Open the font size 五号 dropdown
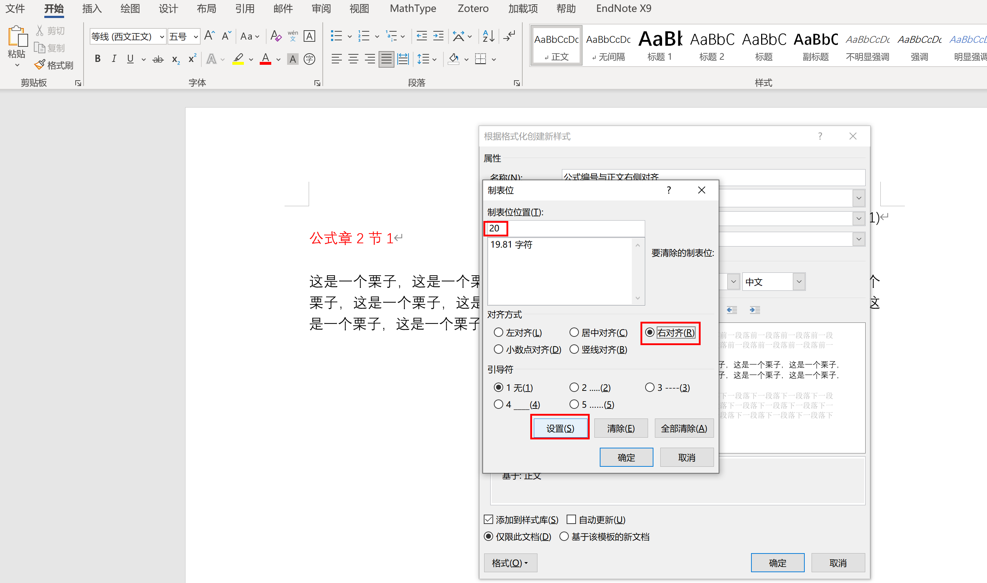The height and width of the screenshot is (583, 987). tap(196, 37)
